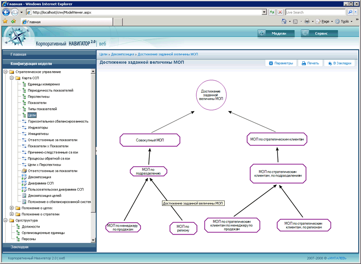
Task: Select Организационные единицы tree item
Action: pyautogui.click(x=43, y=233)
